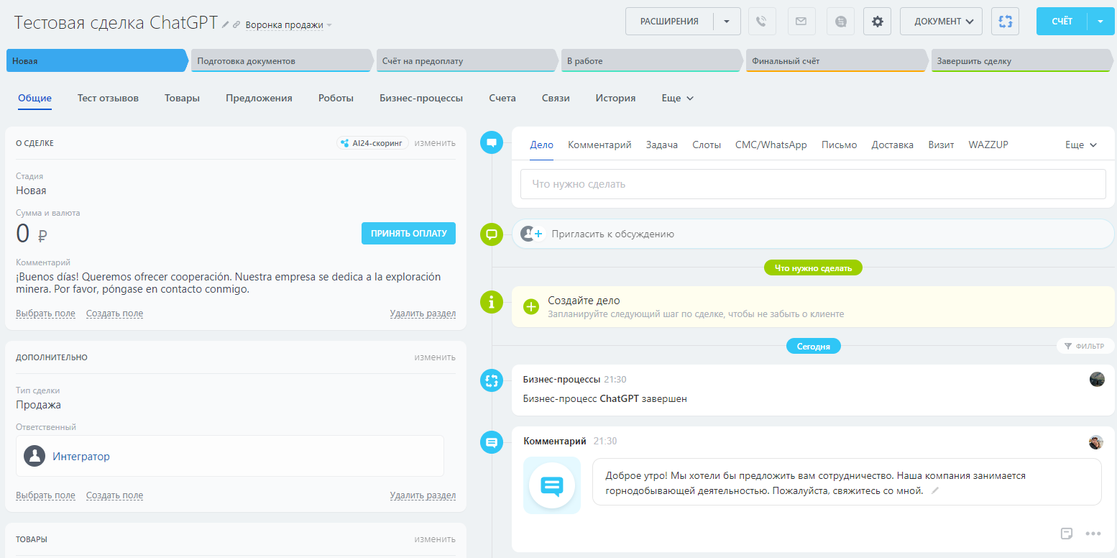The width and height of the screenshot is (1117, 558).
Task: Open settings with the gear icon
Action: pos(877,22)
